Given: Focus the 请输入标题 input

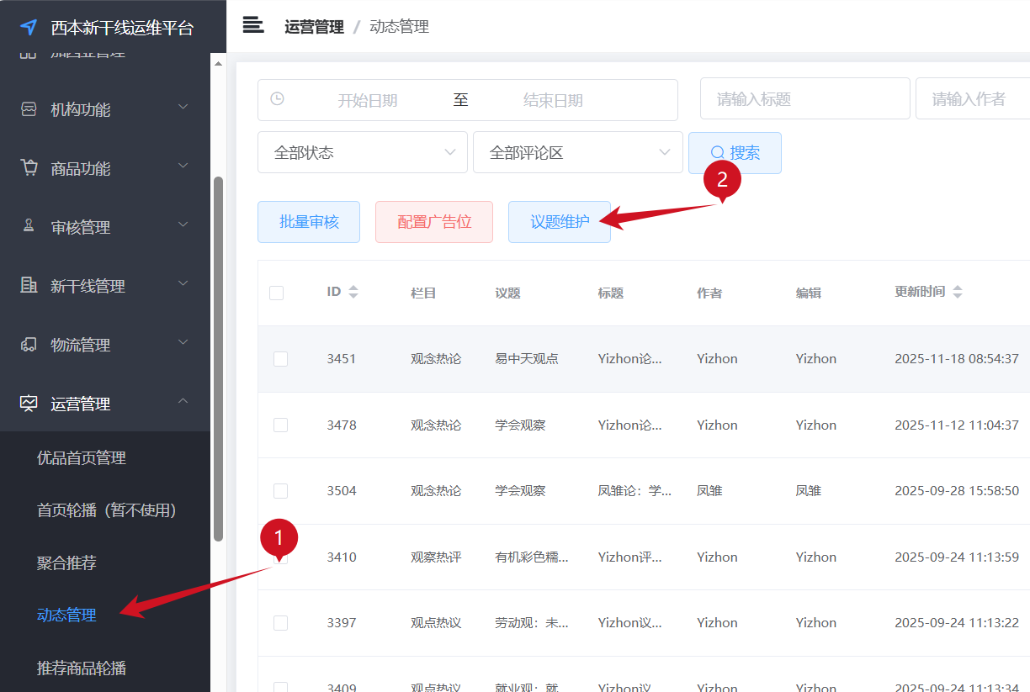Looking at the screenshot, I should [x=805, y=98].
